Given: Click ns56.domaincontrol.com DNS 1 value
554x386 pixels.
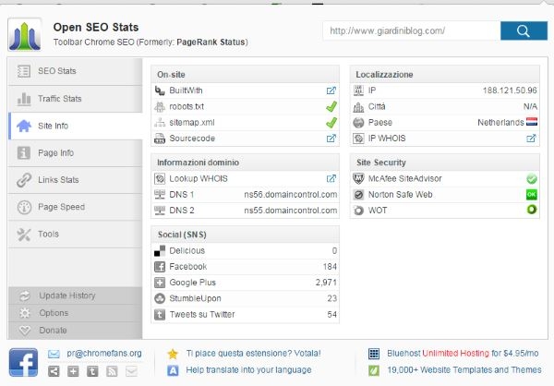Looking at the screenshot, I should tap(291, 195).
